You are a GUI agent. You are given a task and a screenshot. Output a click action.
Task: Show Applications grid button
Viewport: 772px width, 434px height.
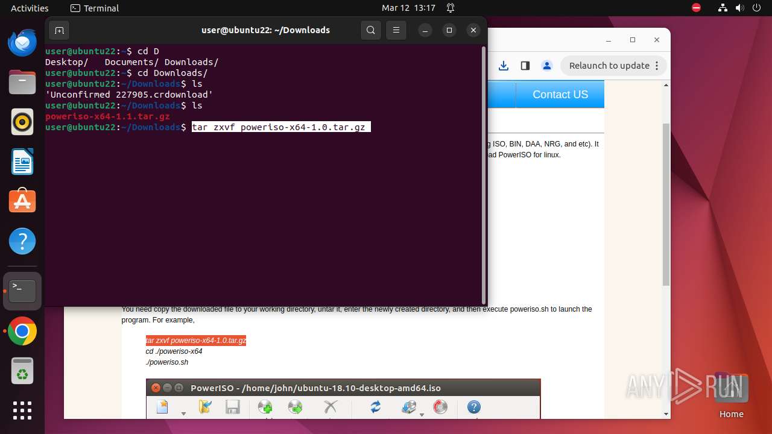point(22,410)
